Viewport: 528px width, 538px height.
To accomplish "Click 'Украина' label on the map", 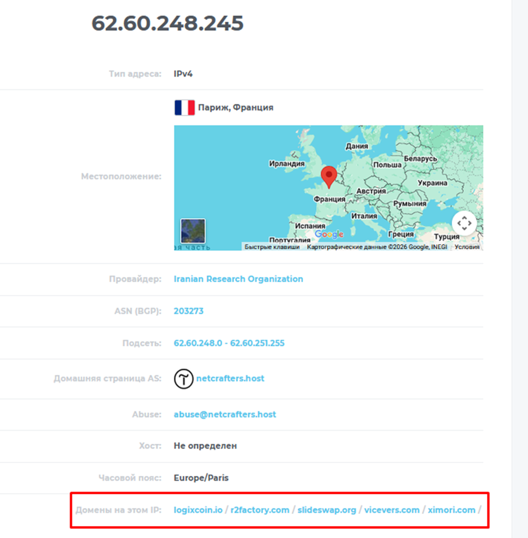I will (433, 183).
